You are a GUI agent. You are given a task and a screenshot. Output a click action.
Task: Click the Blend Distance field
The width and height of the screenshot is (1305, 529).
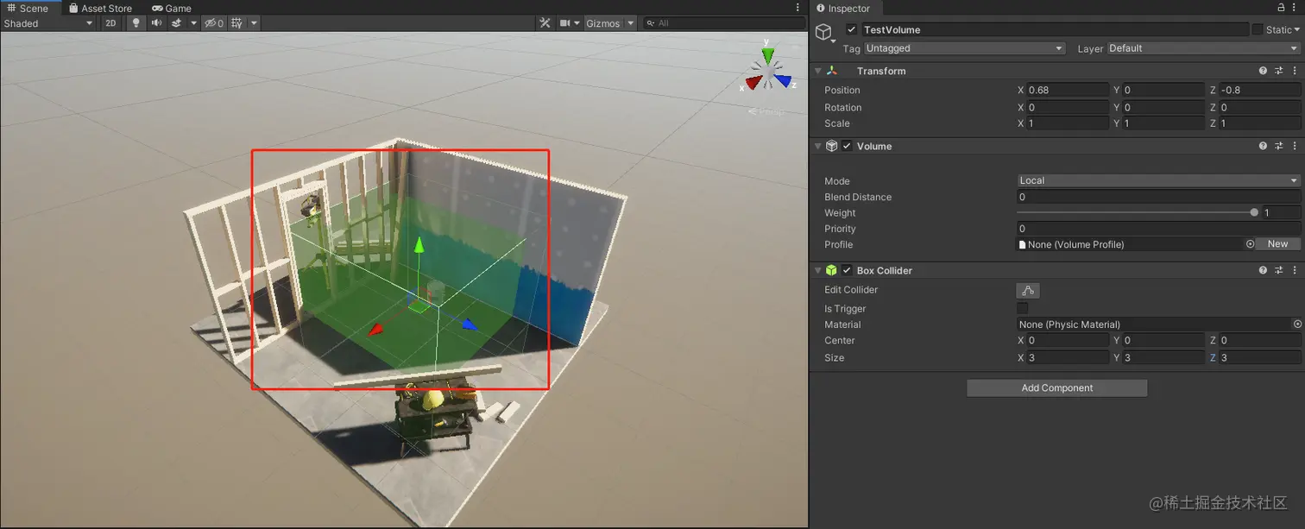1158,197
